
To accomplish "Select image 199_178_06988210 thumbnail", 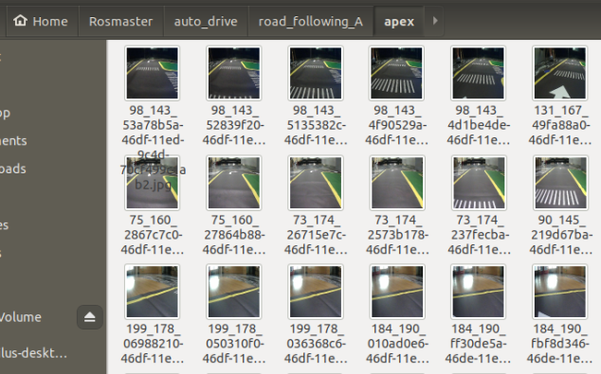I will (153, 292).
